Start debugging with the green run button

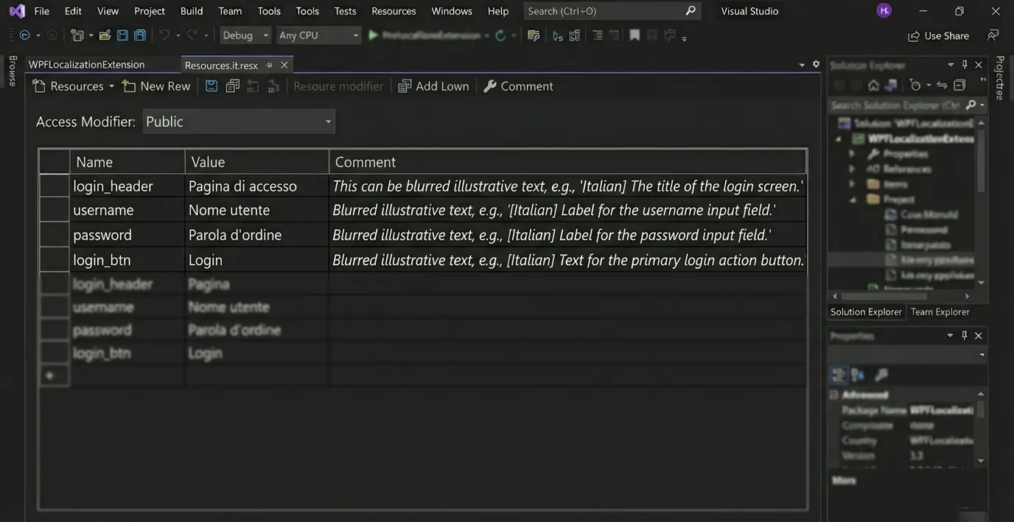click(x=372, y=35)
